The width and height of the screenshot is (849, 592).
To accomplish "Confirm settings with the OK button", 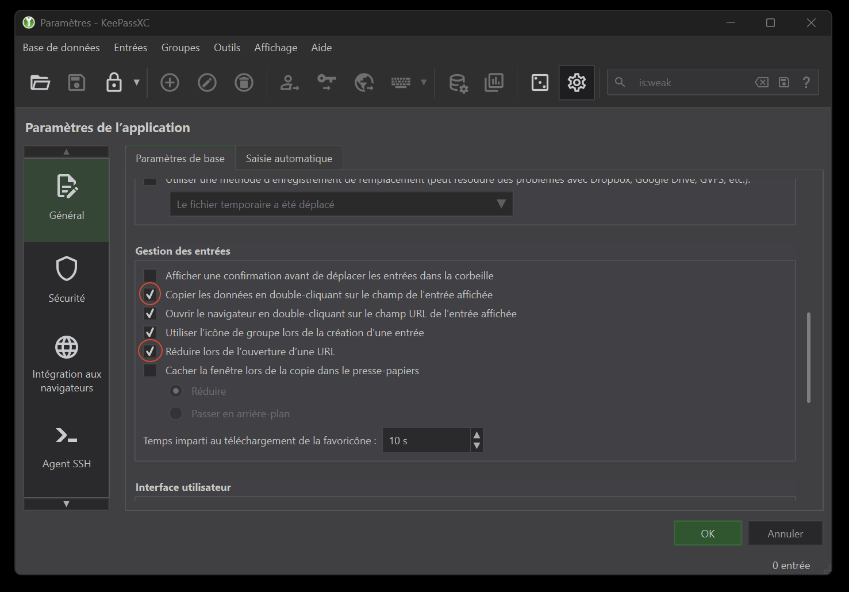I will [x=708, y=533].
